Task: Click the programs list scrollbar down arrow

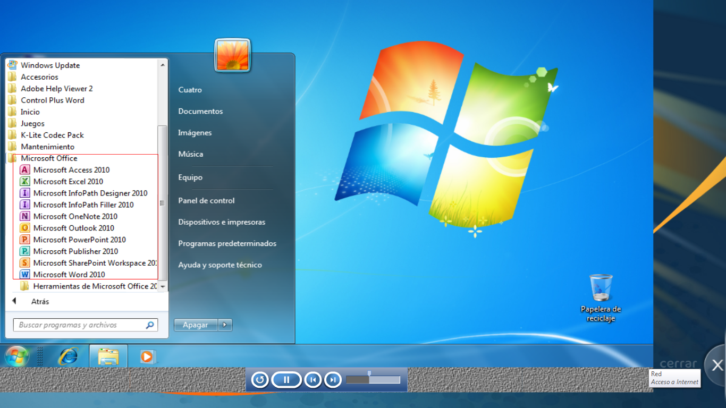Action: tap(163, 287)
